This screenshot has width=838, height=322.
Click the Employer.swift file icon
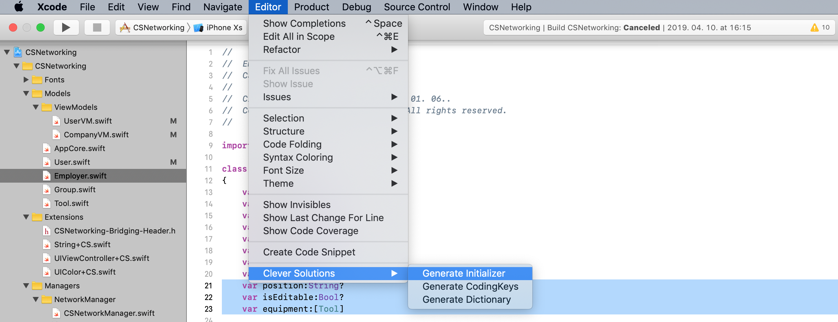47,176
